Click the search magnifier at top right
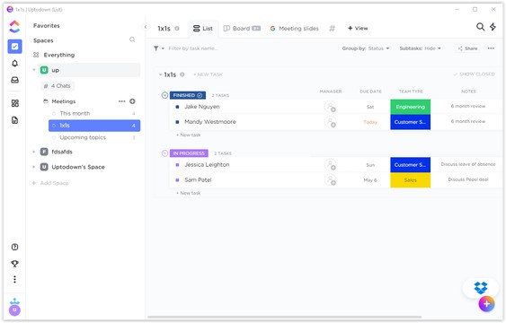506x323 pixels. 480,27
